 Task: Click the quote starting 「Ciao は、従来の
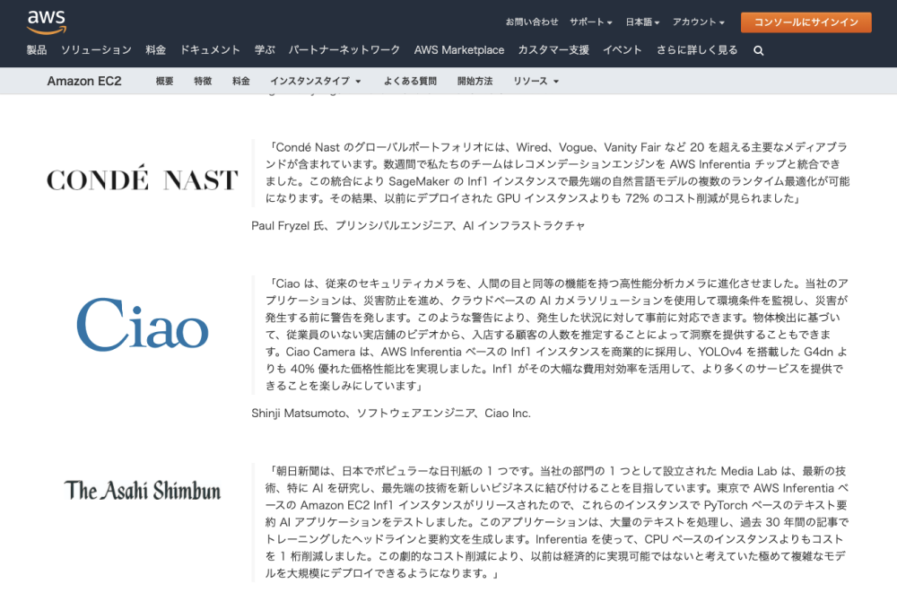coord(557,335)
